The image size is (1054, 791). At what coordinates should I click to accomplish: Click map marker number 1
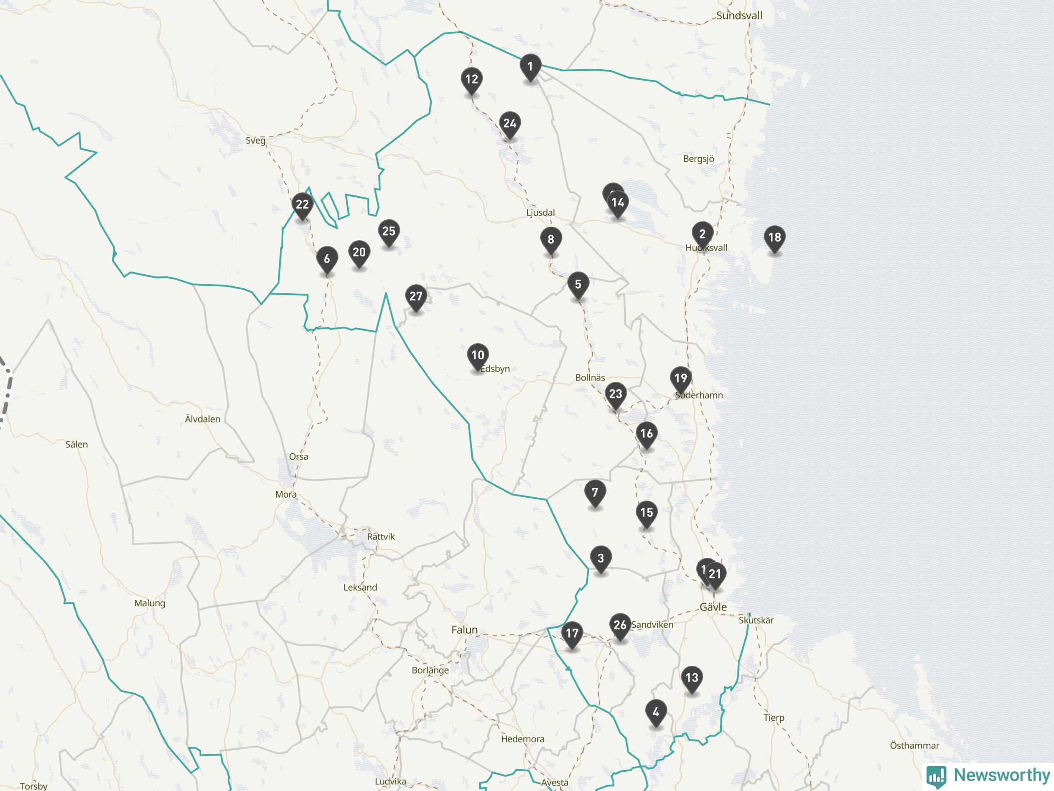(x=530, y=66)
